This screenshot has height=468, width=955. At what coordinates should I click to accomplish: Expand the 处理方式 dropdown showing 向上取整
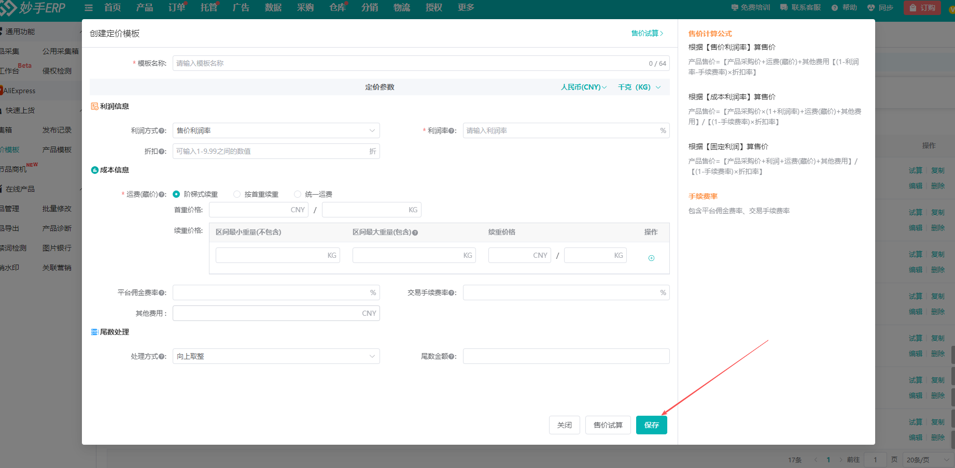[x=276, y=356]
